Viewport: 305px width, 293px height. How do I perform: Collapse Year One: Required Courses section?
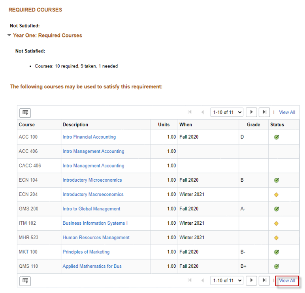point(9,35)
